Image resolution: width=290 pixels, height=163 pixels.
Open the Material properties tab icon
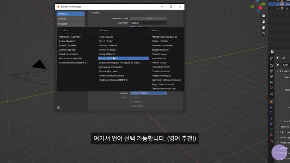(271, 135)
